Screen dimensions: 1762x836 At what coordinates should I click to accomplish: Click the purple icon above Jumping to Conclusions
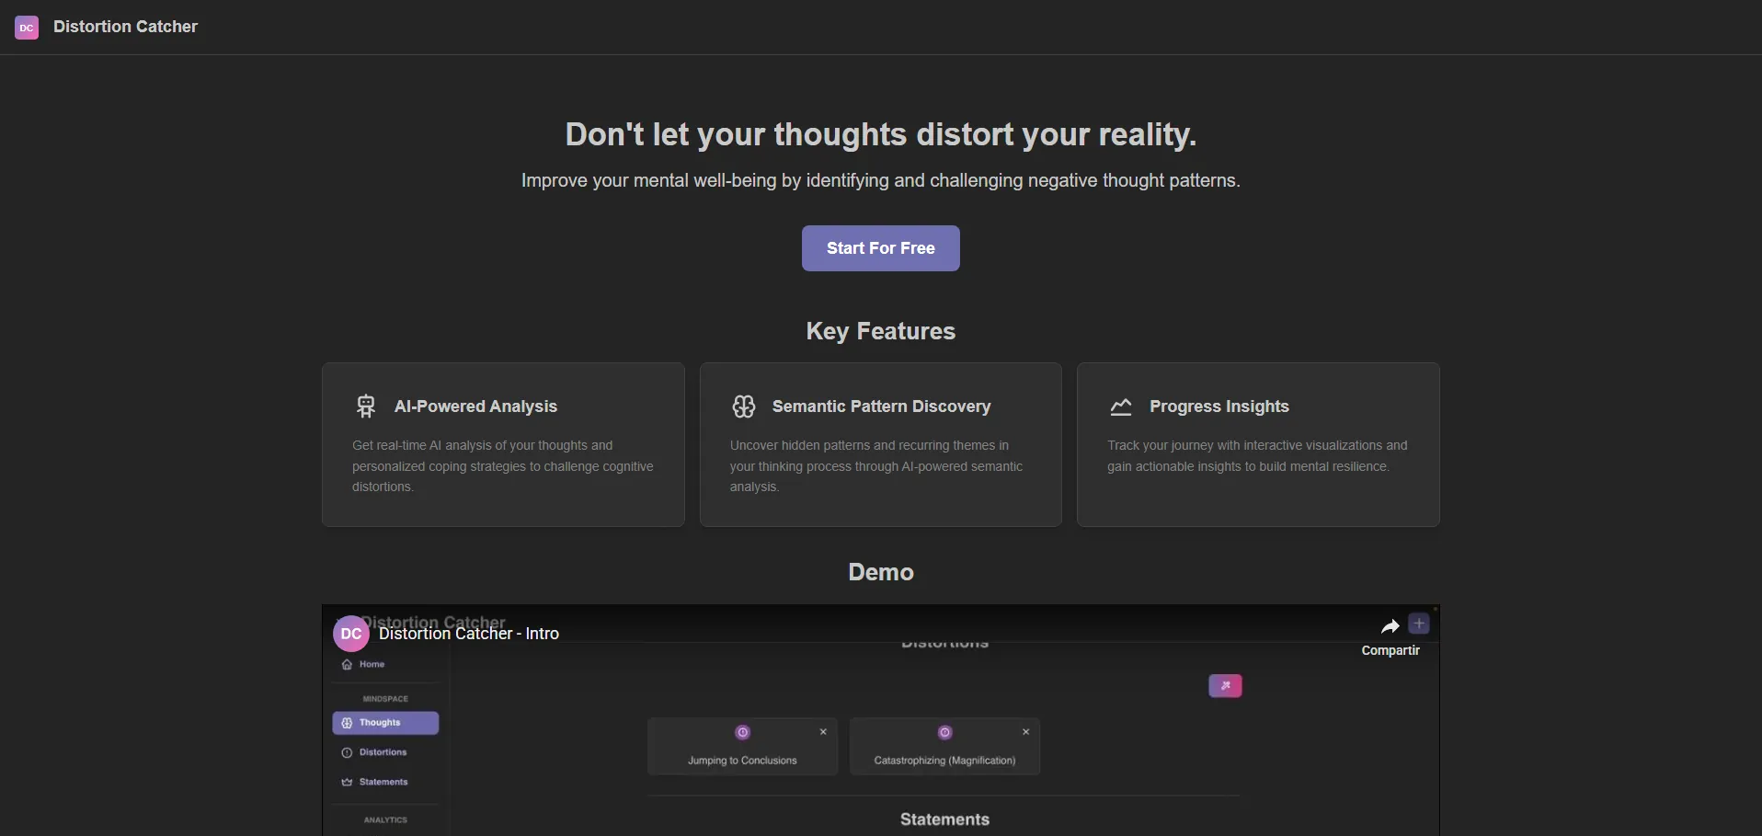(743, 732)
